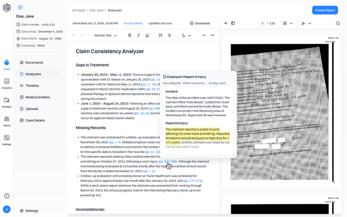Click the All Documents link
347x217 pixels.
pyautogui.click(x=133, y=23)
